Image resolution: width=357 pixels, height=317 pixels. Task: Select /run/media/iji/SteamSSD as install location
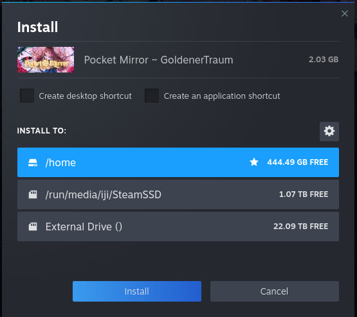[x=178, y=194]
